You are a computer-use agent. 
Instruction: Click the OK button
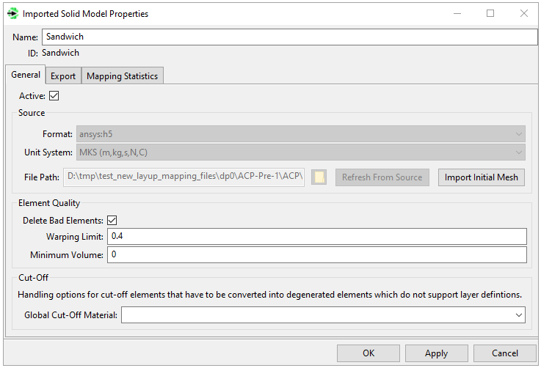[368, 353]
